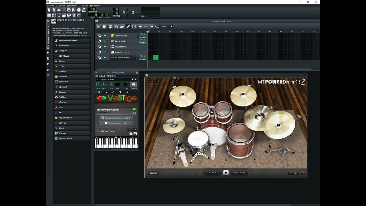Click the DRUM KIT button
366x206 pixels.
(x=154, y=173)
